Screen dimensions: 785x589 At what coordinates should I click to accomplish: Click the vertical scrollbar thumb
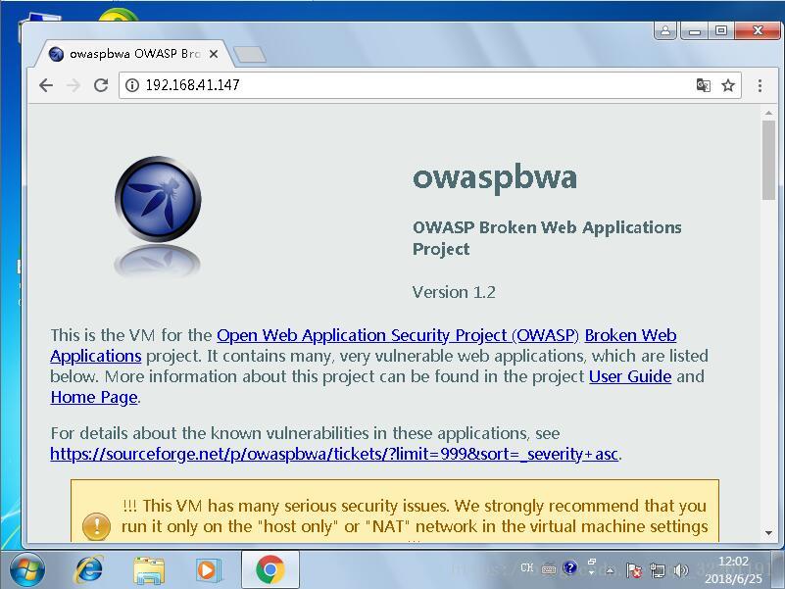pos(768,161)
